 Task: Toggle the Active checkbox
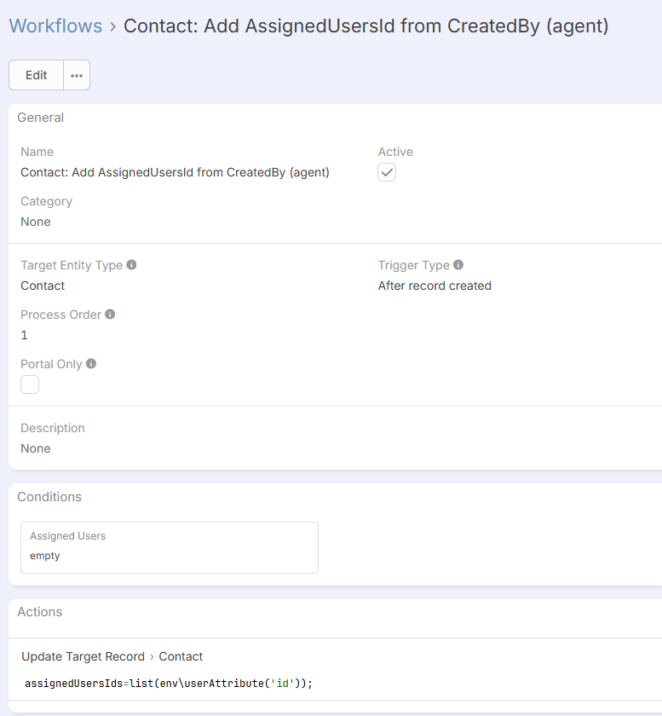387,172
